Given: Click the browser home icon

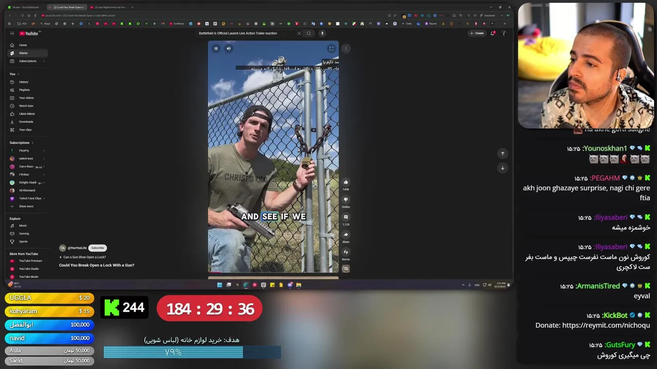Looking at the screenshot, I should [29, 15].
